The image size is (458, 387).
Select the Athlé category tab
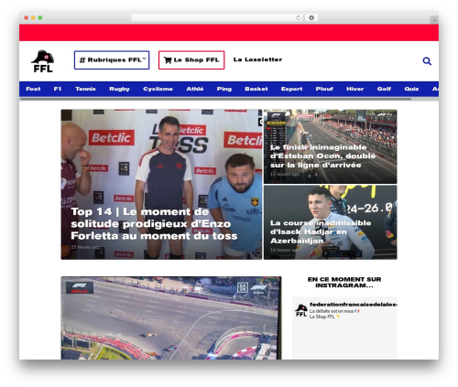click(195, 89)
